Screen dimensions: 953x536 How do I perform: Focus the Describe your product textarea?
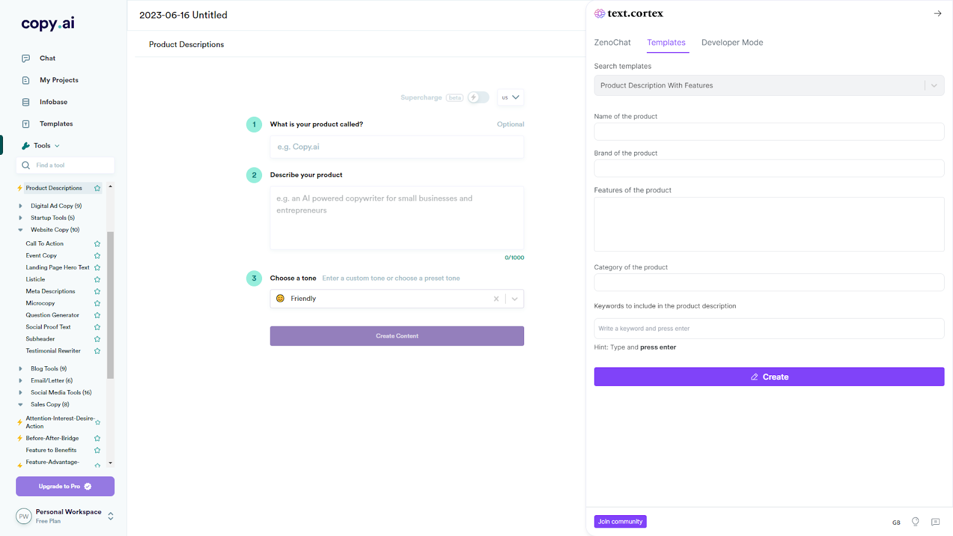coord(397,218)
